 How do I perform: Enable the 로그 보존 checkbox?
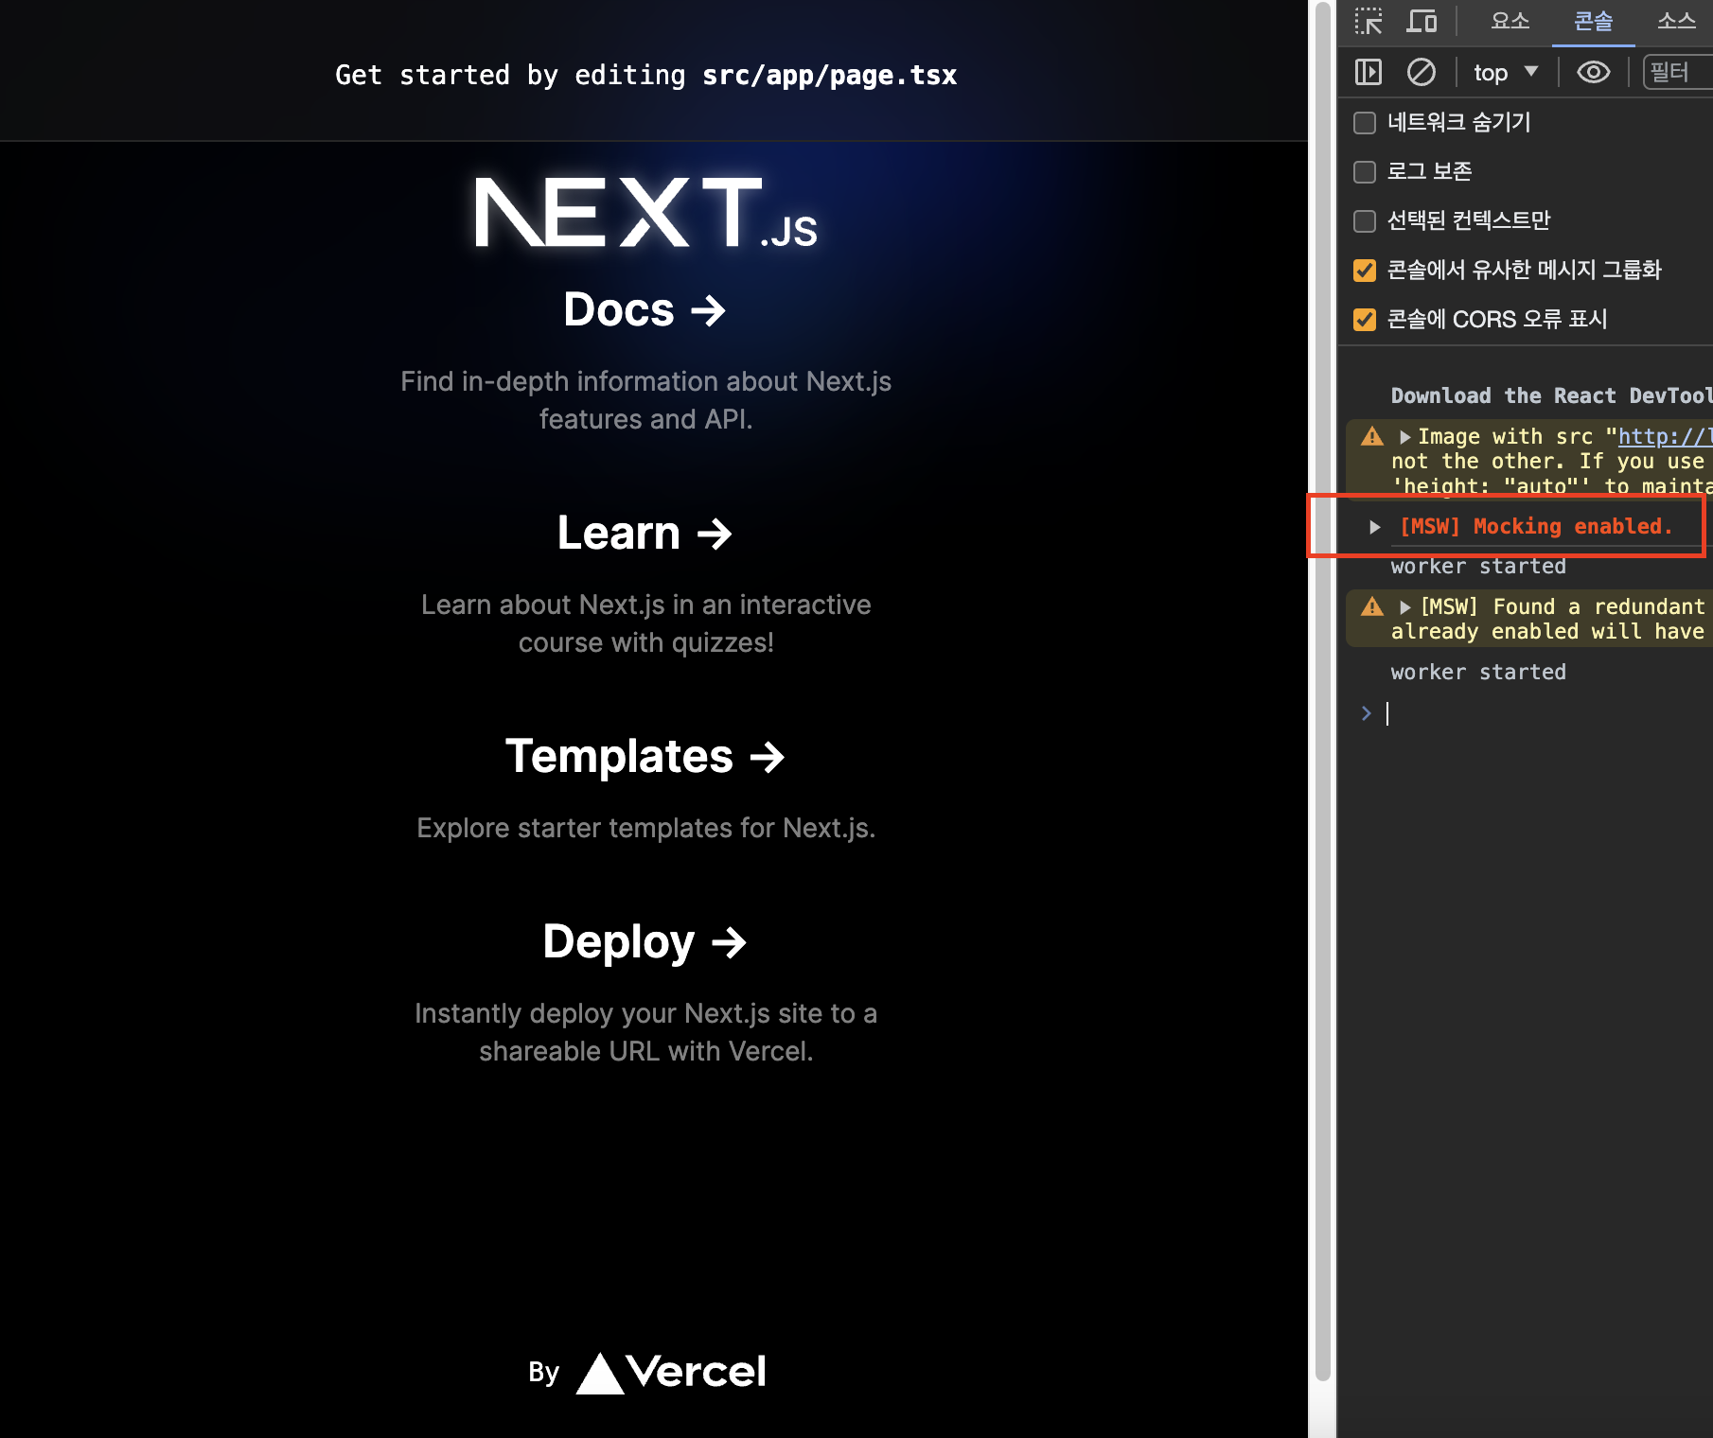pos(1365,172)
